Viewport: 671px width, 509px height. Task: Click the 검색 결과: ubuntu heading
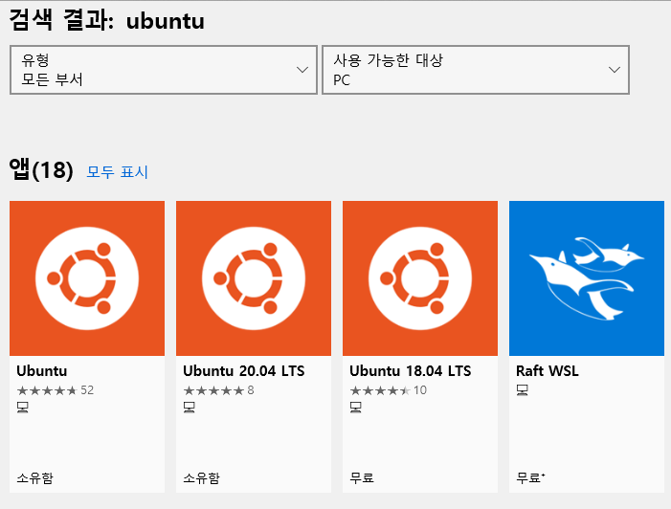click(106, 20)
